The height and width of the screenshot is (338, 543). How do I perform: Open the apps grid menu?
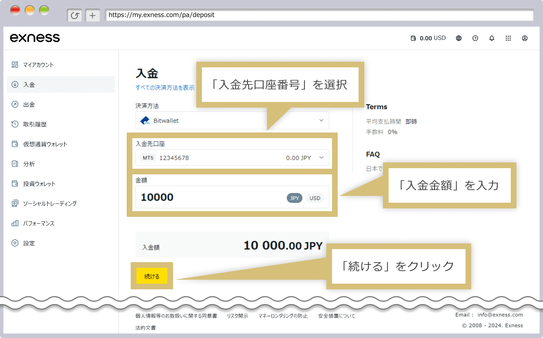508,38
